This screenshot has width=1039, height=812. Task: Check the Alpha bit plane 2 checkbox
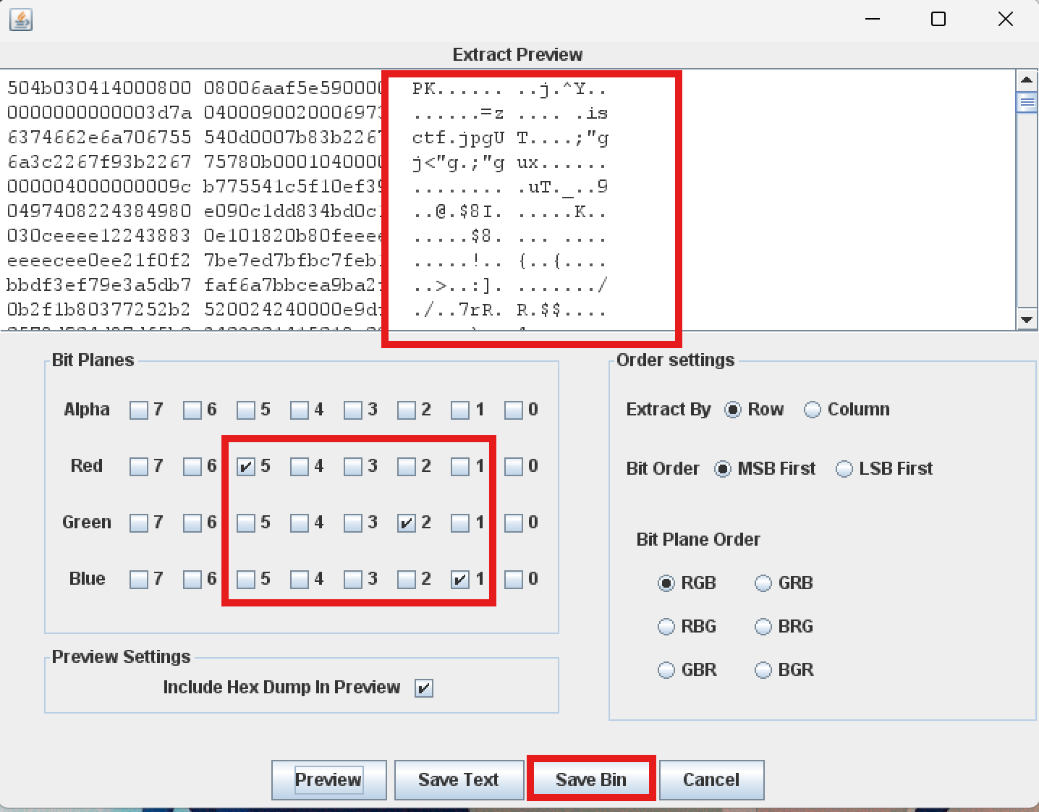point(406,410)
